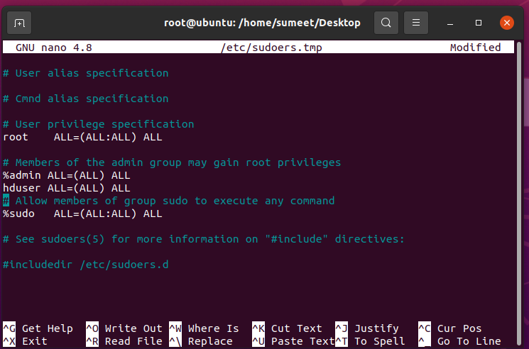Click the ^K Cut Text shortcut
The image size is (529, 349).
[287, 328]
